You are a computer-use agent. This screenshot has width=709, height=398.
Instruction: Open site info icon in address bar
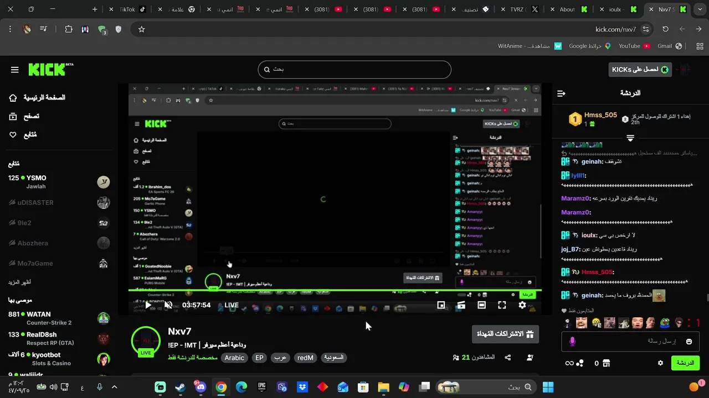(645, 29)
